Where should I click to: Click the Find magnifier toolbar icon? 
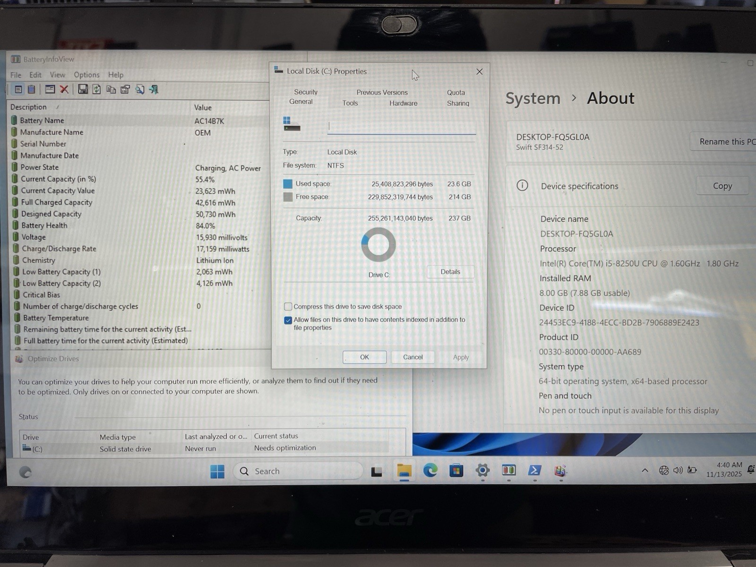pyautogui.click(x=140, y=89)
